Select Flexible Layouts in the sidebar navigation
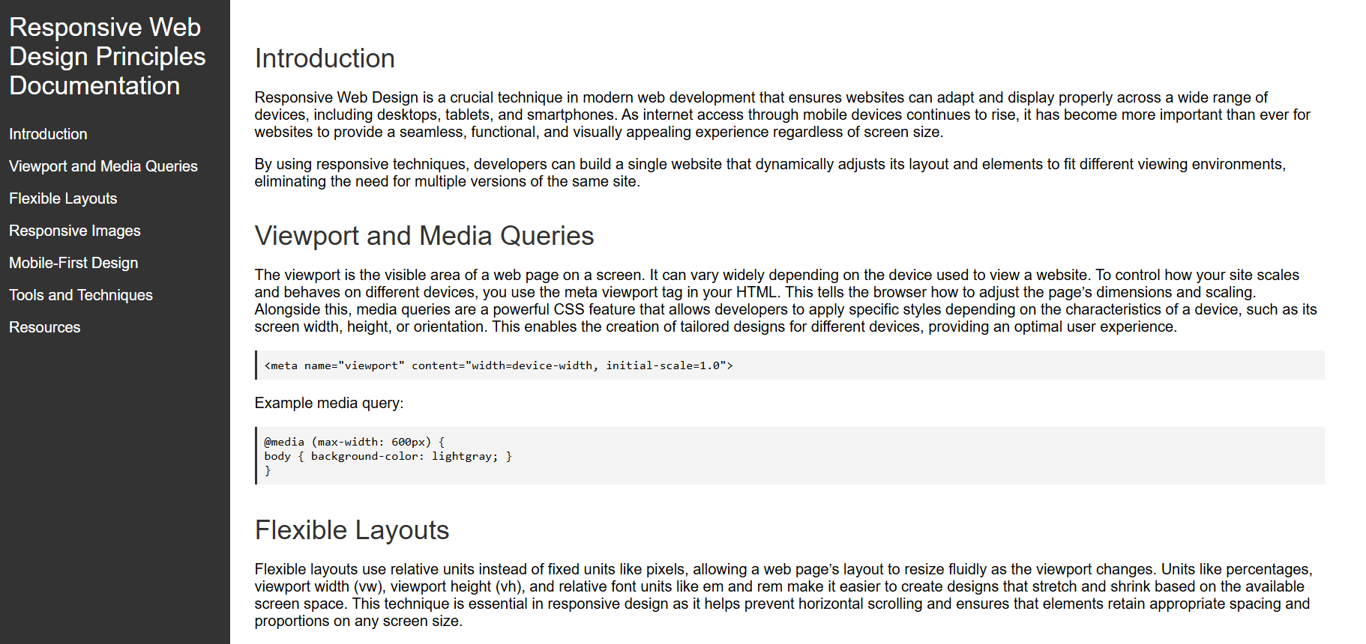The width and height of the screenshot is (1366, 644). [63, 198]
